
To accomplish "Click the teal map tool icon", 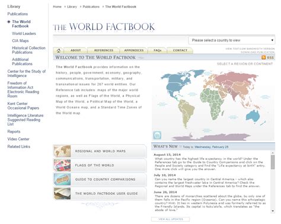I will (157, 135).
